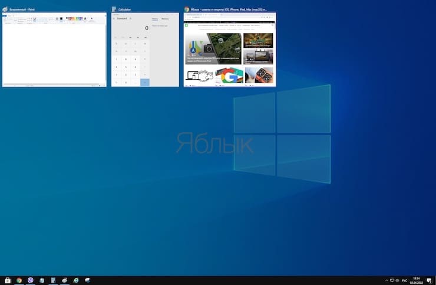This screenshot has height=285, width=436.
Task: Launch Internet Explorer from the taskbar
Action: click(76, 280)
